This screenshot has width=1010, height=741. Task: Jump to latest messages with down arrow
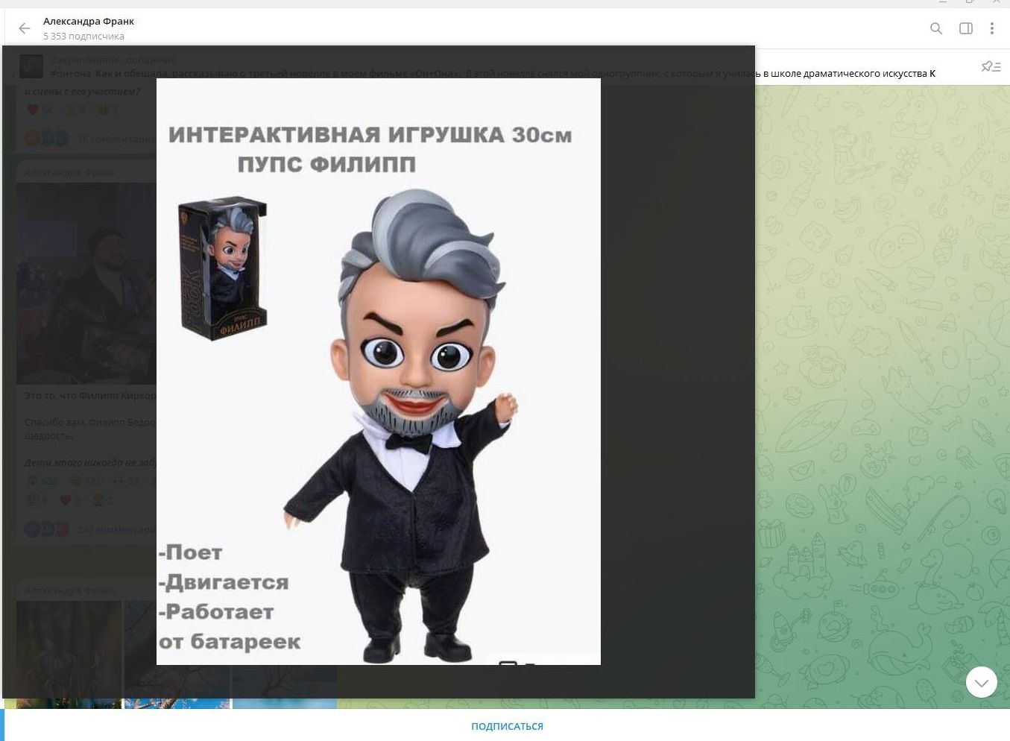click(x=981, y=682)
